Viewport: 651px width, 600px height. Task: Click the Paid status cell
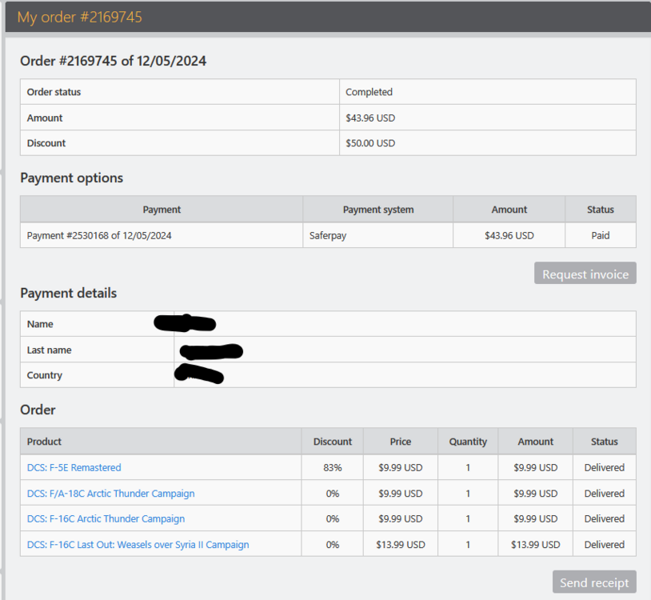click(x=600, y=236)
